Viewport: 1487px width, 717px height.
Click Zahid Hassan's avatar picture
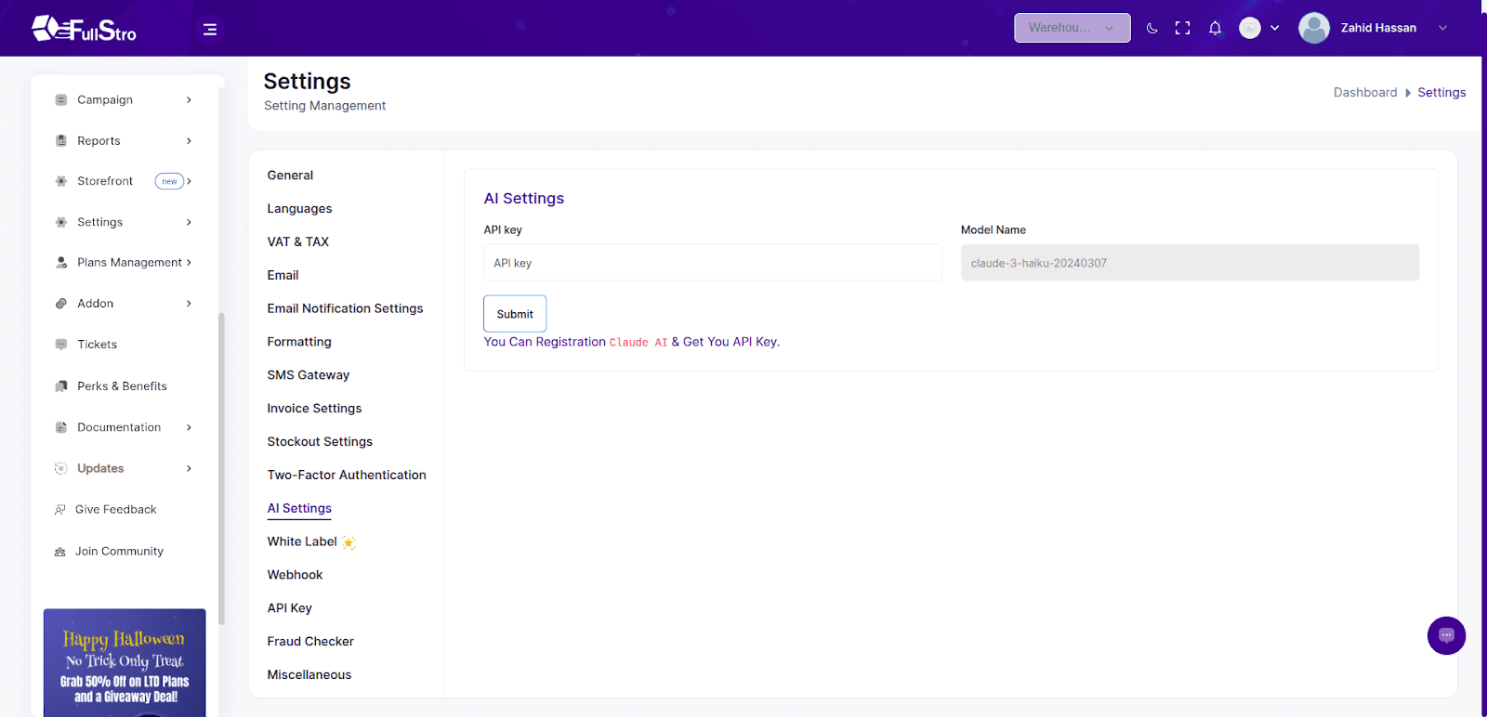coord(1314,28)
